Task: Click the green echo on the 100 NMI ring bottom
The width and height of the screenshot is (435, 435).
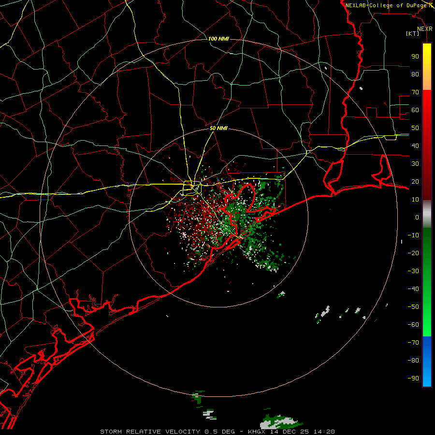Action: pos(198,398)
